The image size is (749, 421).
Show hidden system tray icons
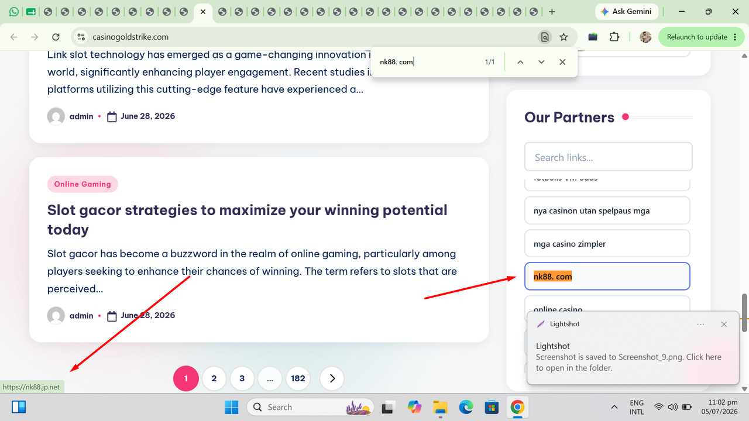[614, 407]
